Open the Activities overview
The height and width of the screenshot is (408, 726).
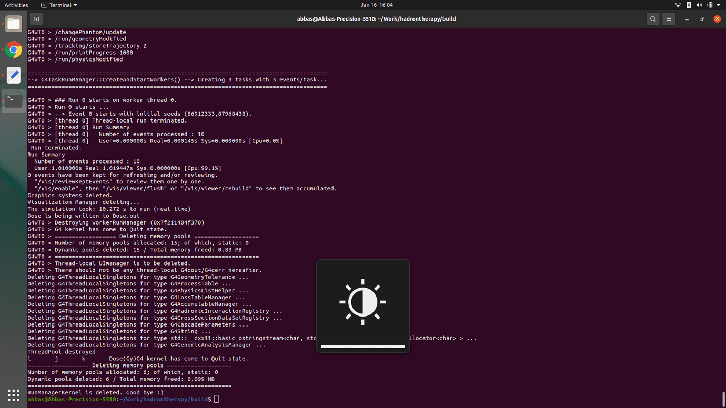click(x=16, y=5)
